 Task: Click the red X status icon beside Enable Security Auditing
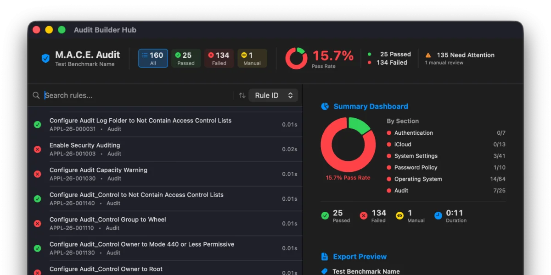pos(37,149)
